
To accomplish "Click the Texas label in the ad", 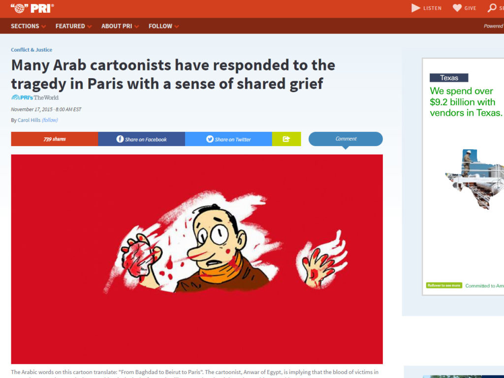I will pyautogui.click(x=449, y=78).
